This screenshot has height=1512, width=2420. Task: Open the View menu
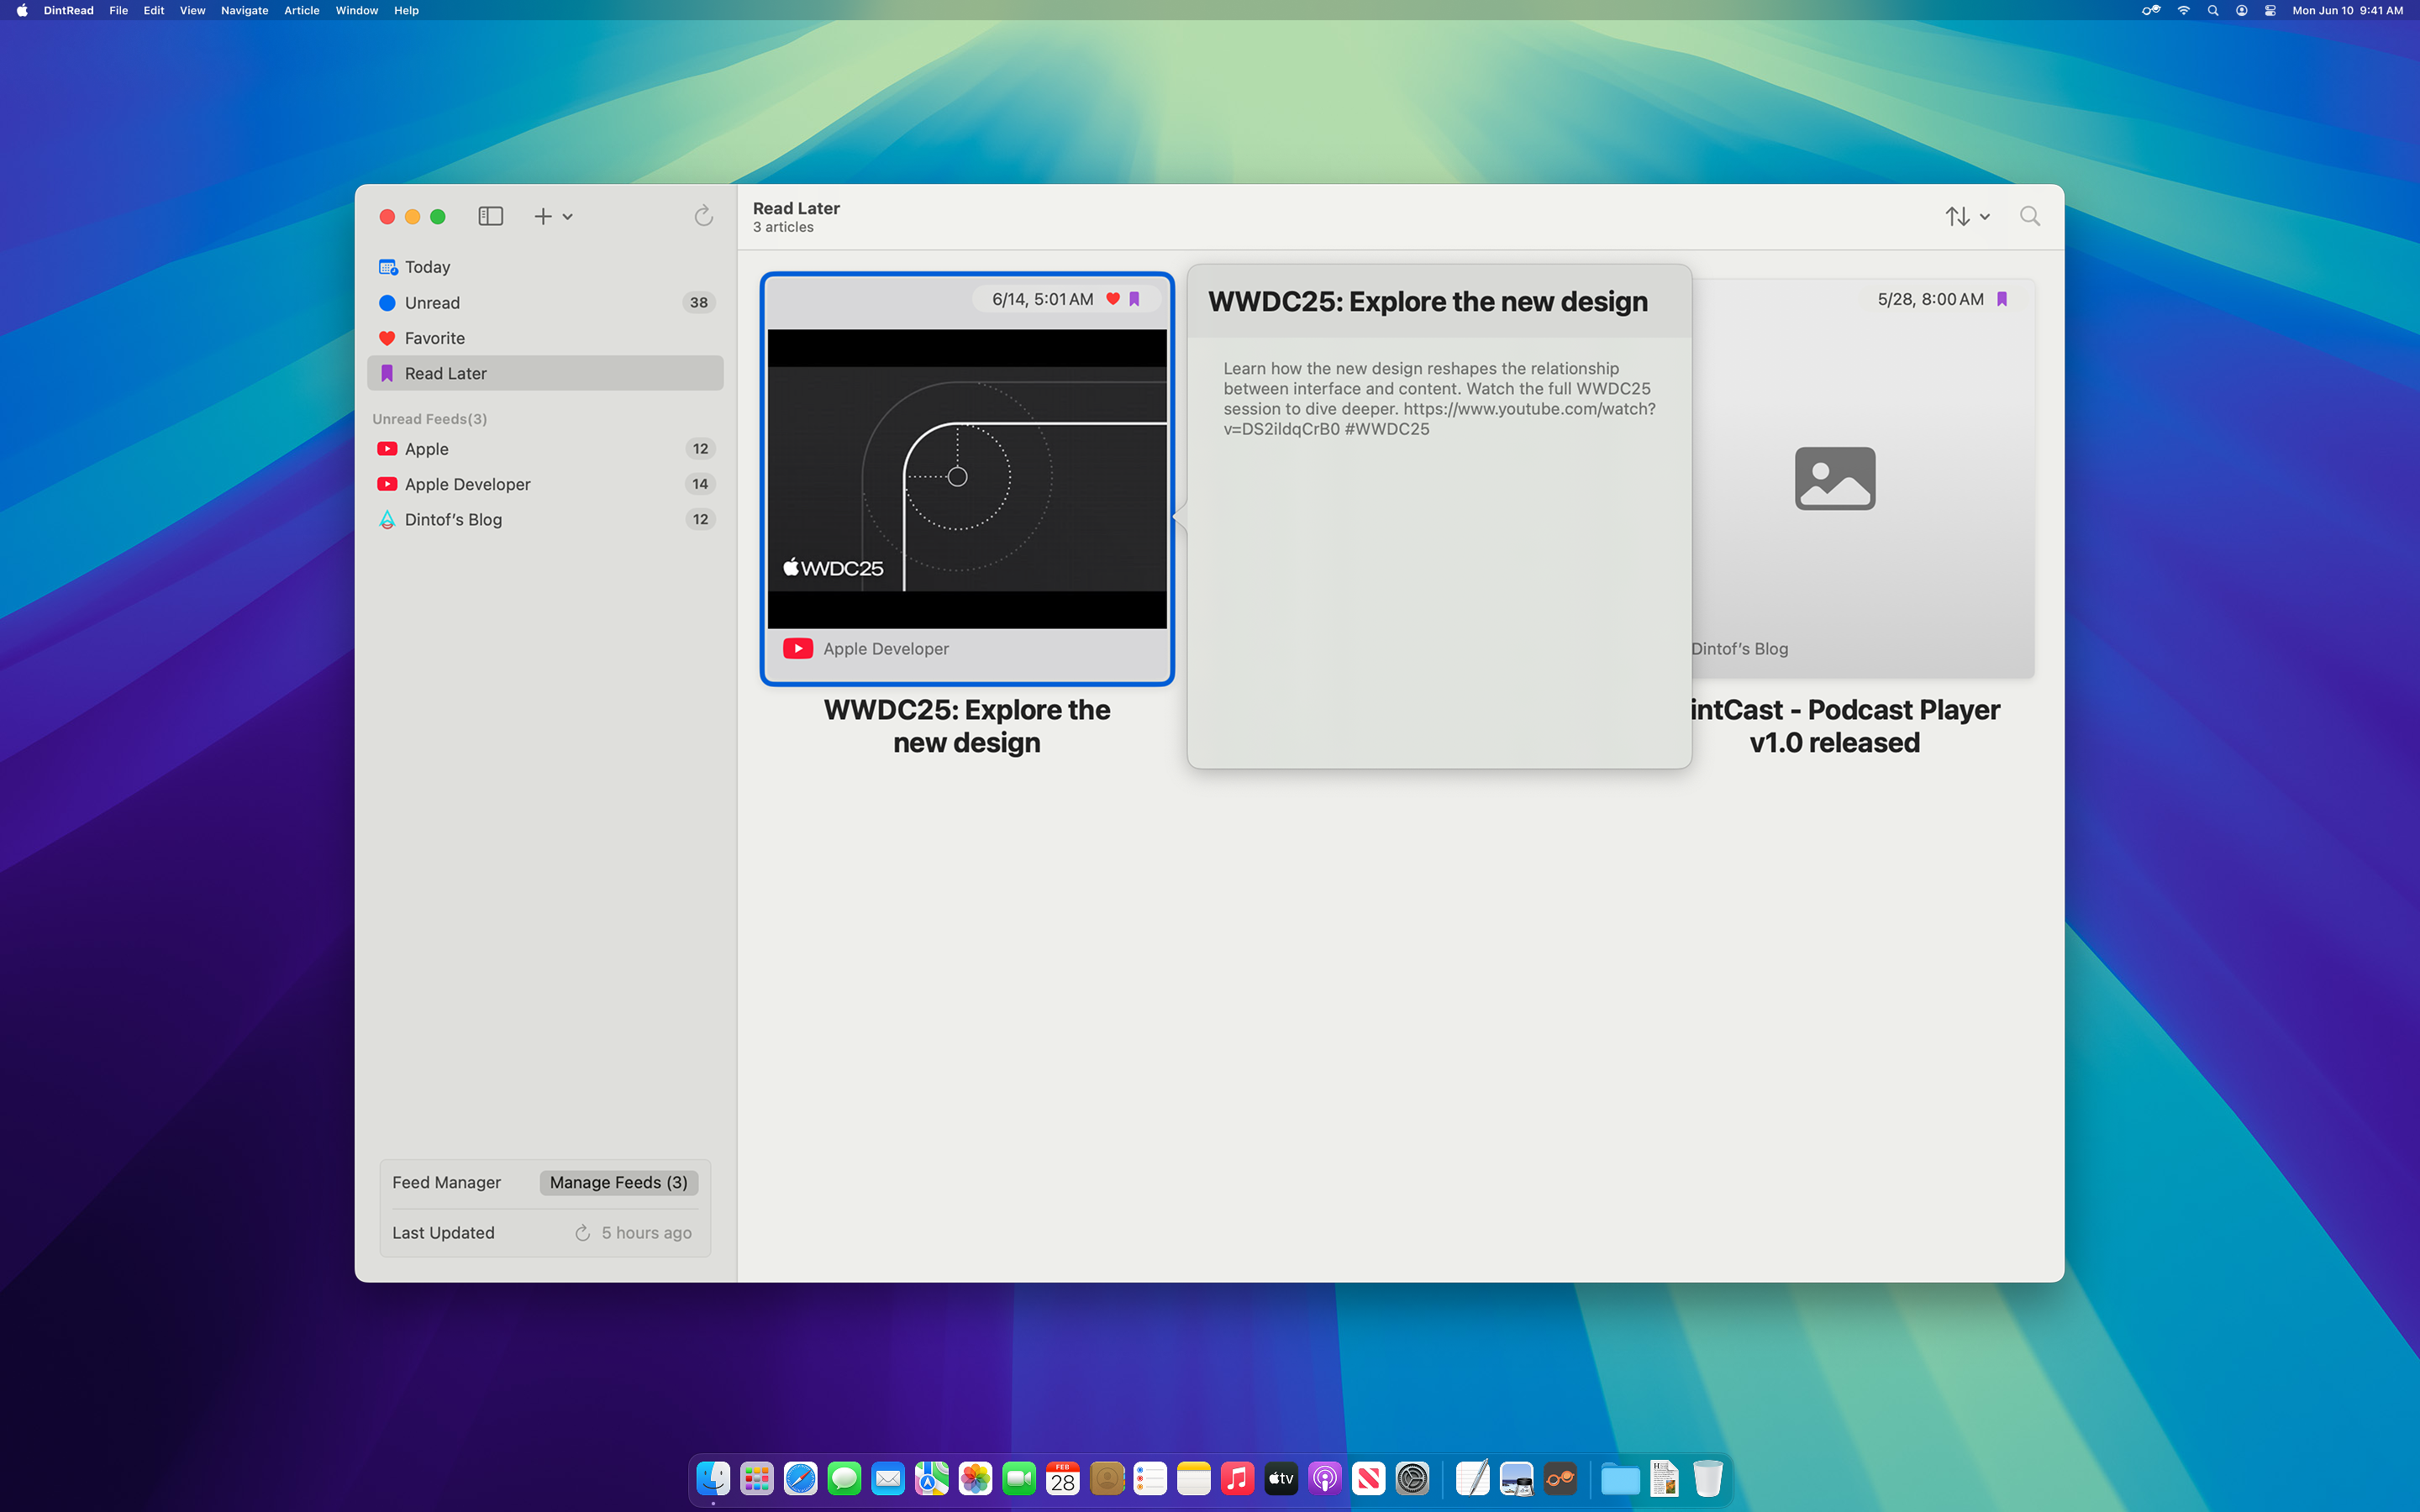coord(192,10)
